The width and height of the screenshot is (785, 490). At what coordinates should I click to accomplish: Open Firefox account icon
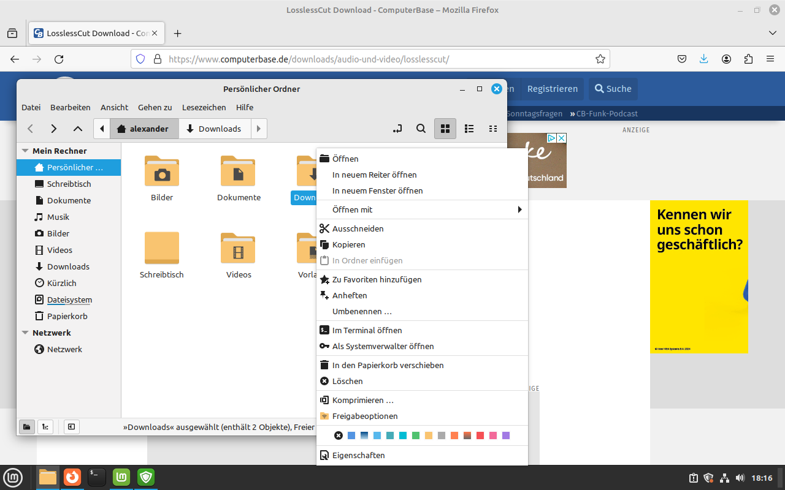pos(726,59)
